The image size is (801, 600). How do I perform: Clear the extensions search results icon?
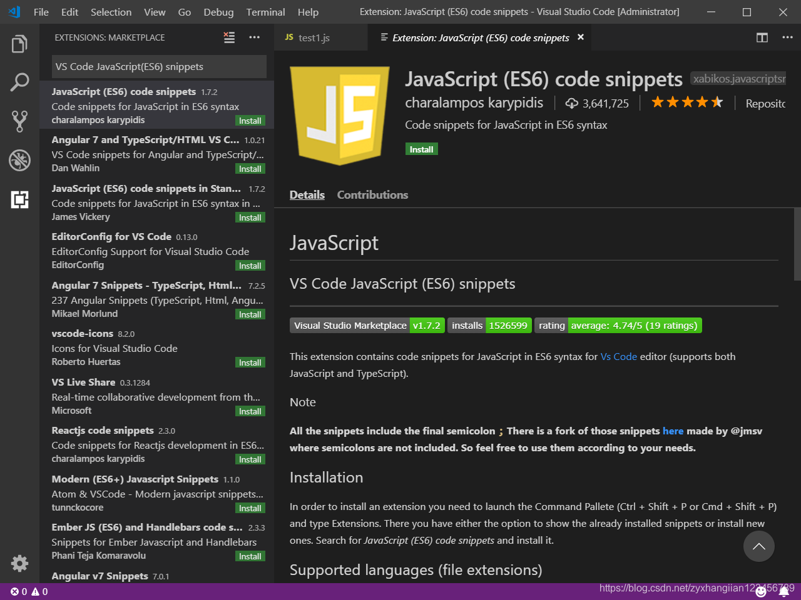pyautogui.click(x=229, y=37)
